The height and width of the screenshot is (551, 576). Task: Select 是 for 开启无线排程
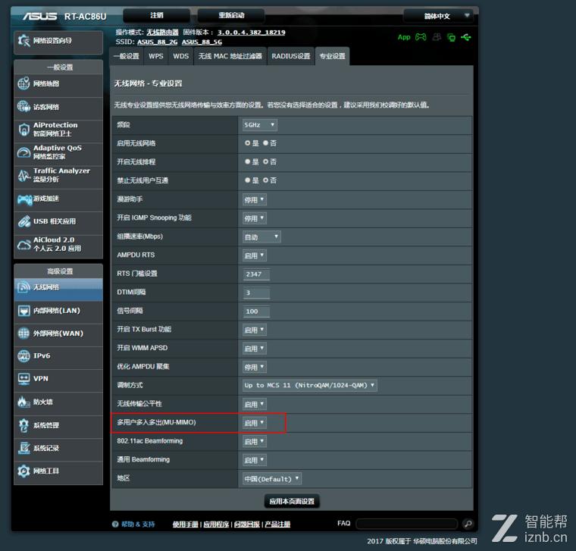click(248, 161)
